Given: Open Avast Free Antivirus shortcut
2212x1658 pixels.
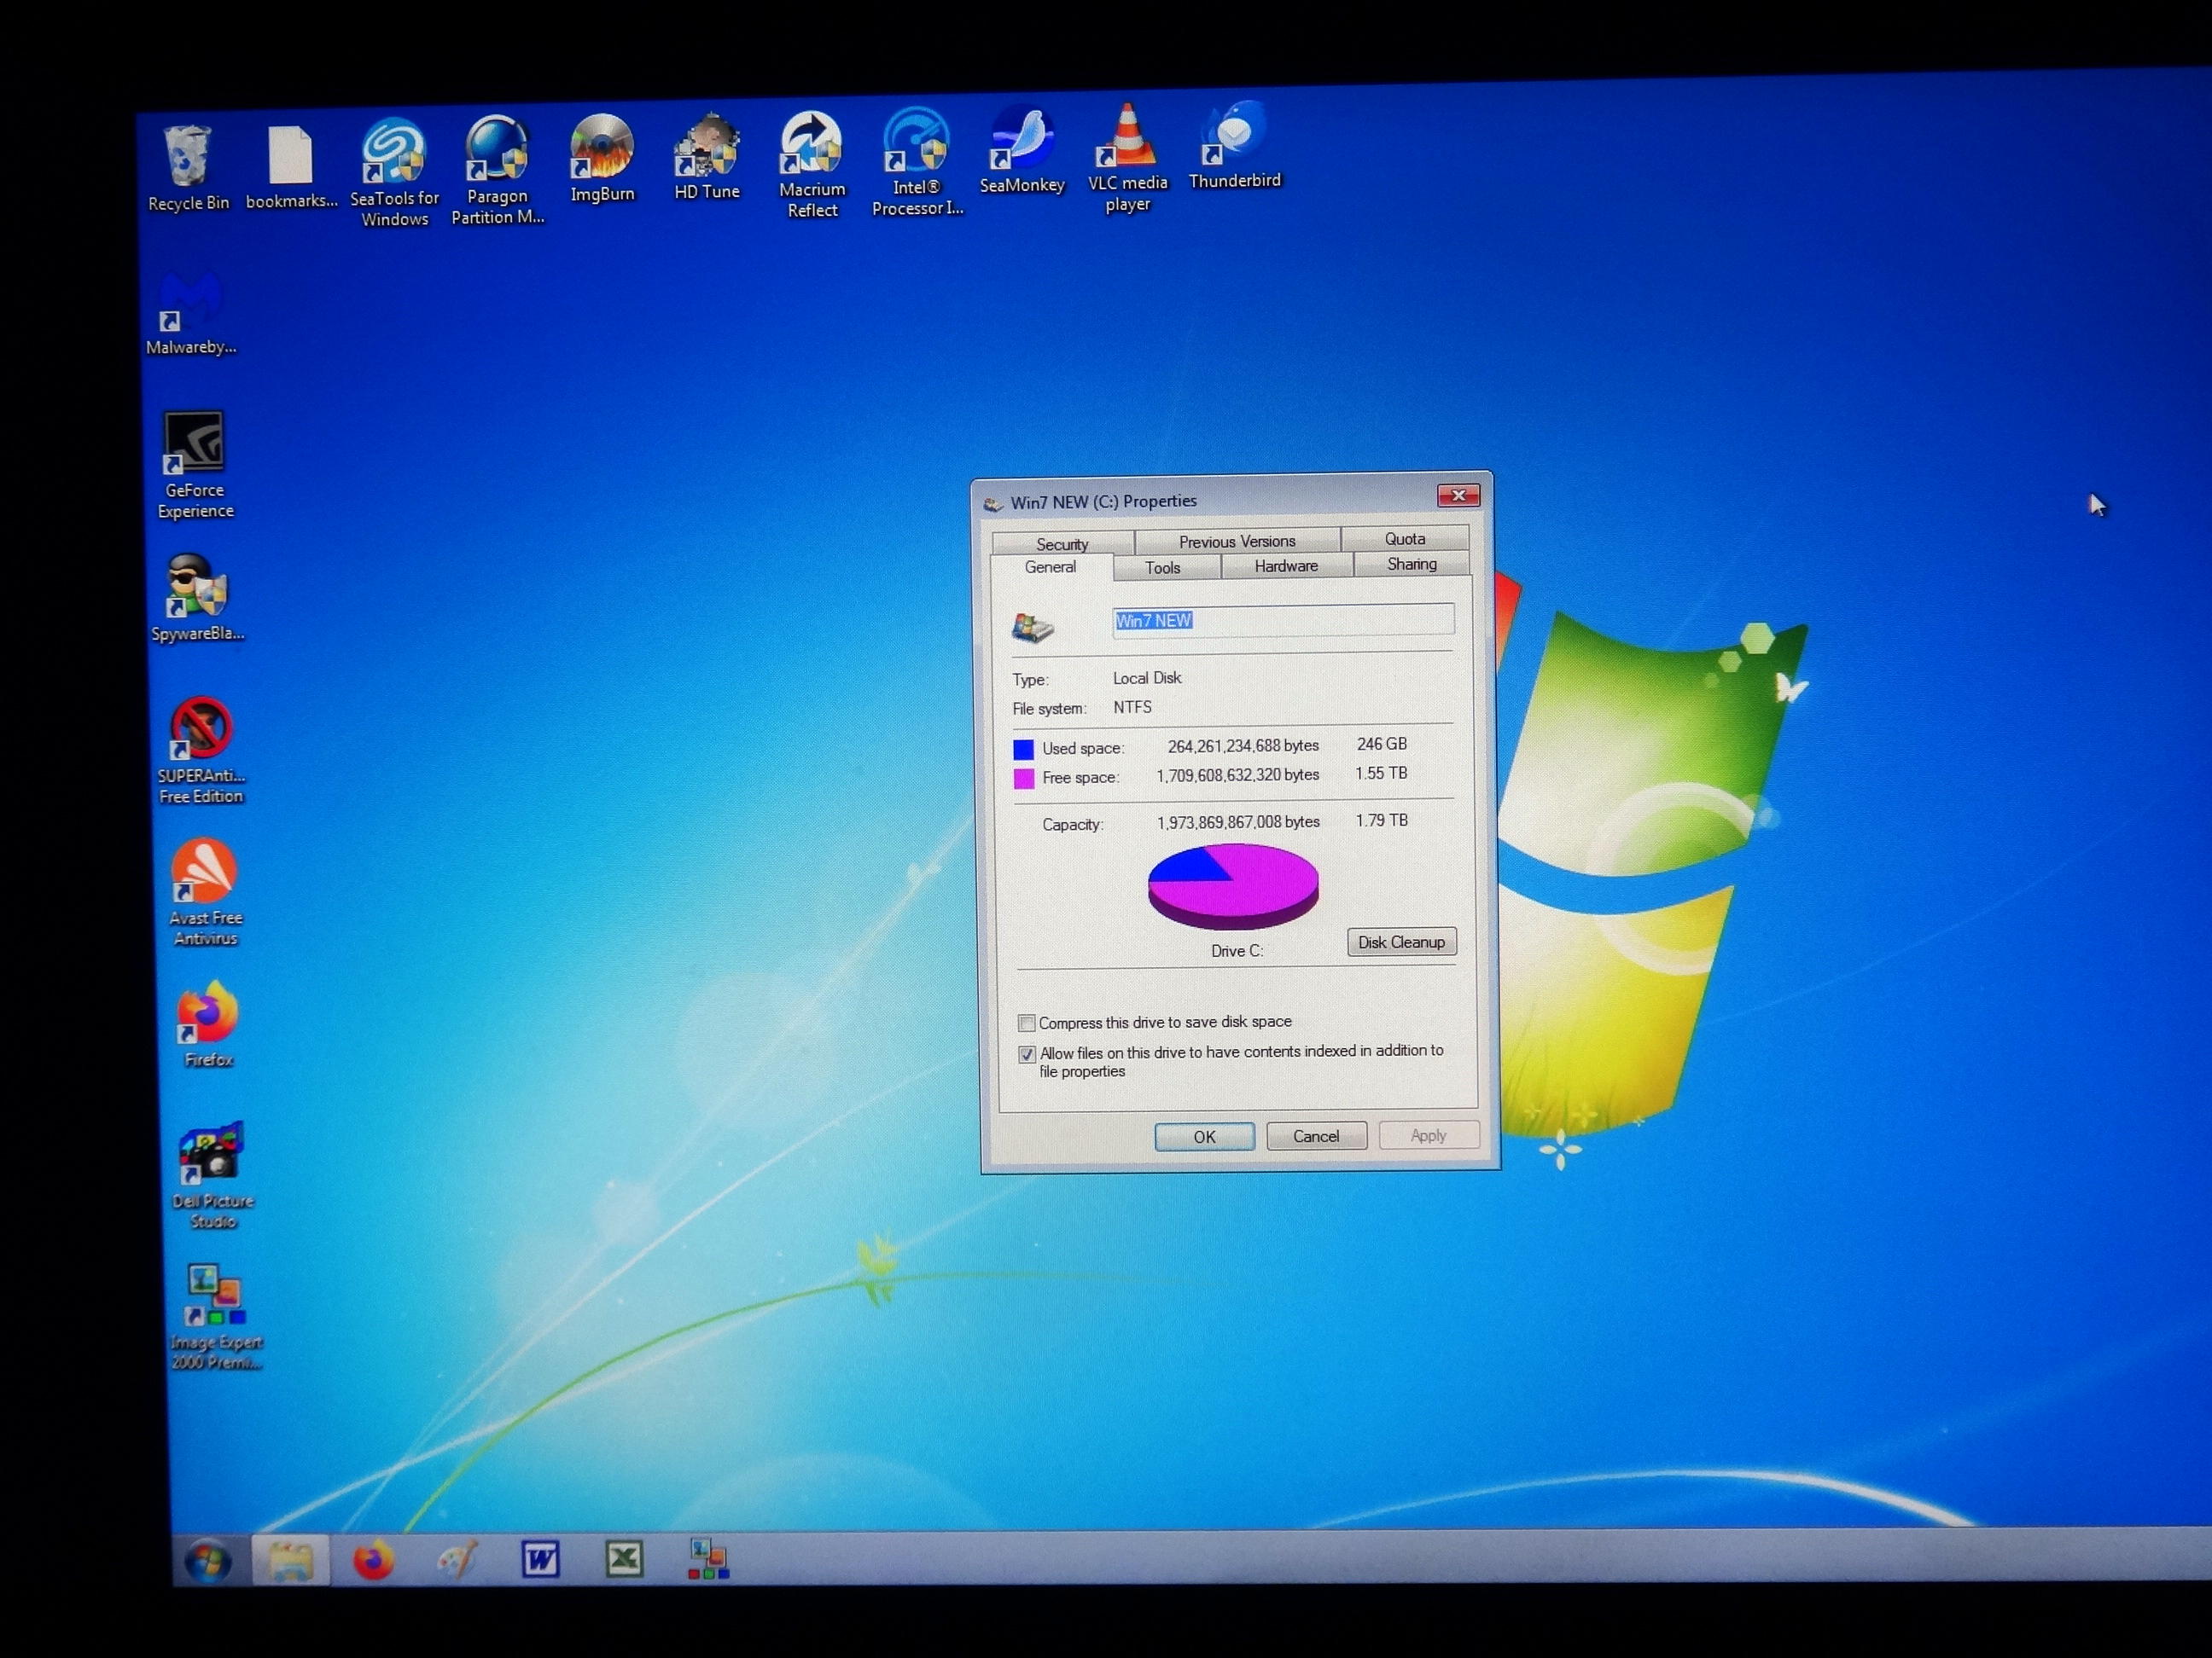Looking at the screenshot, I should (x=205, y=892).
